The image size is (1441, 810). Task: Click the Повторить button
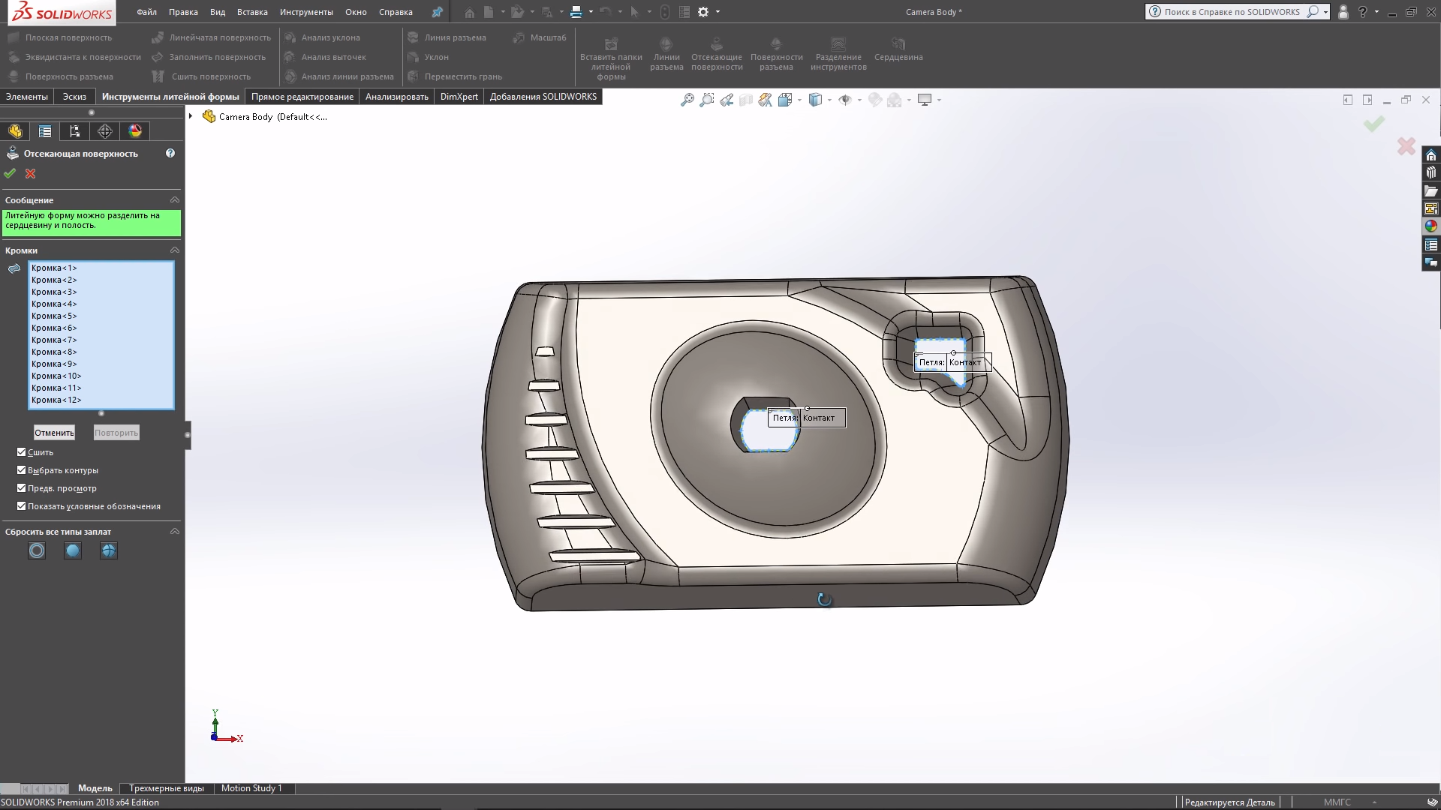coord(116,433)
